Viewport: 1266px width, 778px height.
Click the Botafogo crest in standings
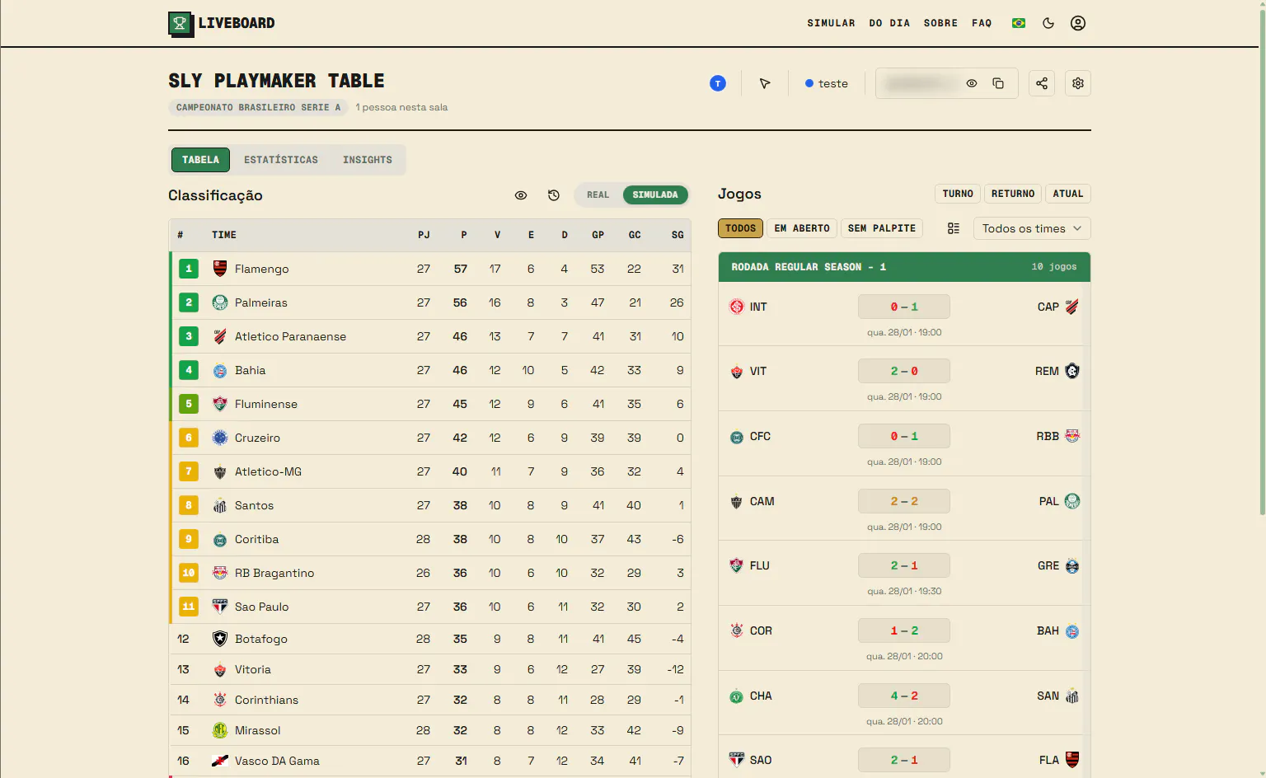pos(220,639)
